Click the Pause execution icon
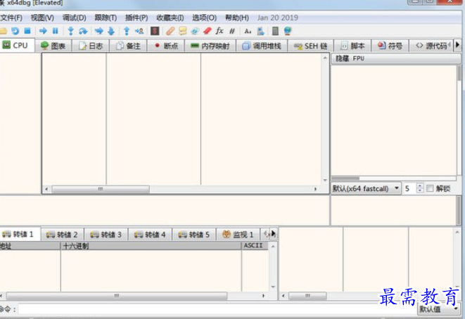This screenshot has height=319, width=465. 55,31
